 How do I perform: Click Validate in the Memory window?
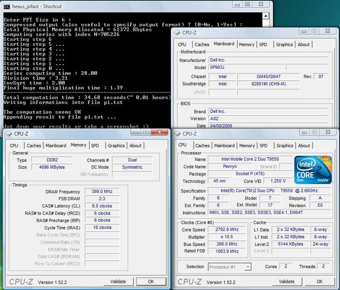click(118, 282)
